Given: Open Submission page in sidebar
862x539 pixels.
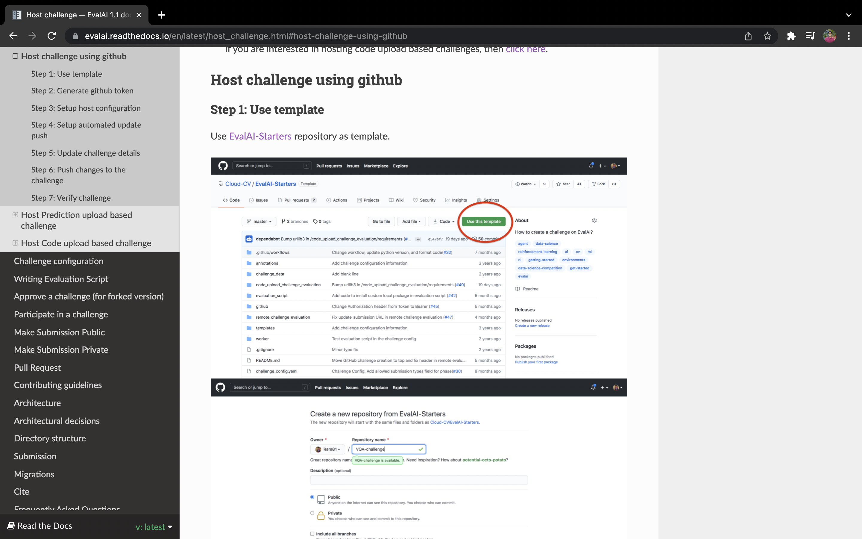Looking at the screenshot, I should tap(35, 456).
